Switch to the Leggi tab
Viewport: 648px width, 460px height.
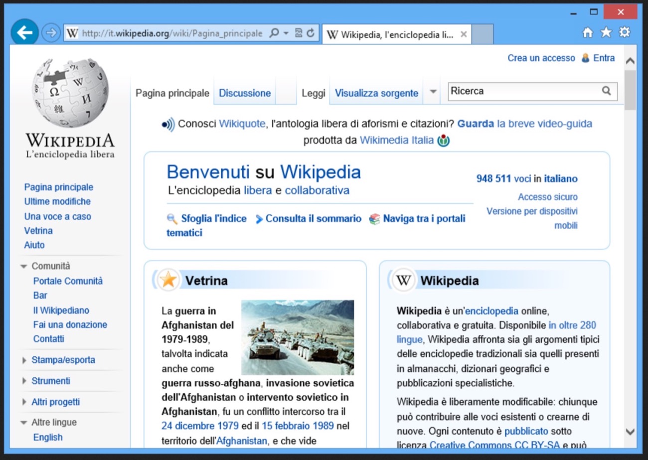(314, 93)
